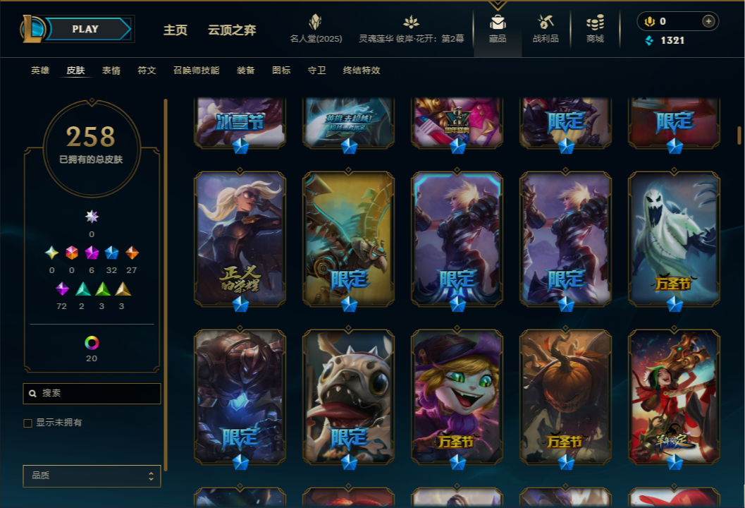
Task: Open the 战利品 loot icon
Action: tap(546, 22)
